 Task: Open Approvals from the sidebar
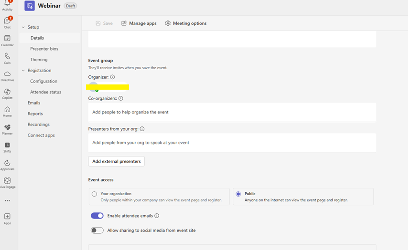click(7, 165)
